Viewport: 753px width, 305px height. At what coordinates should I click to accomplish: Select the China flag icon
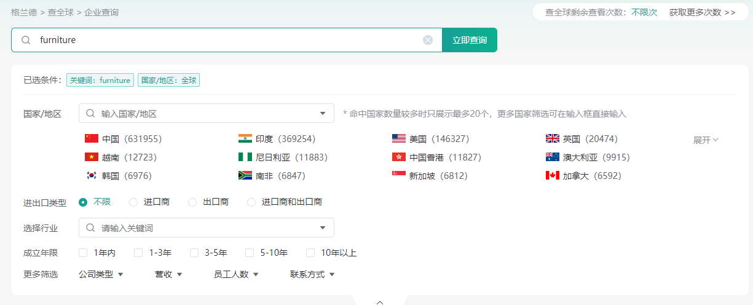tap(92, 138)
